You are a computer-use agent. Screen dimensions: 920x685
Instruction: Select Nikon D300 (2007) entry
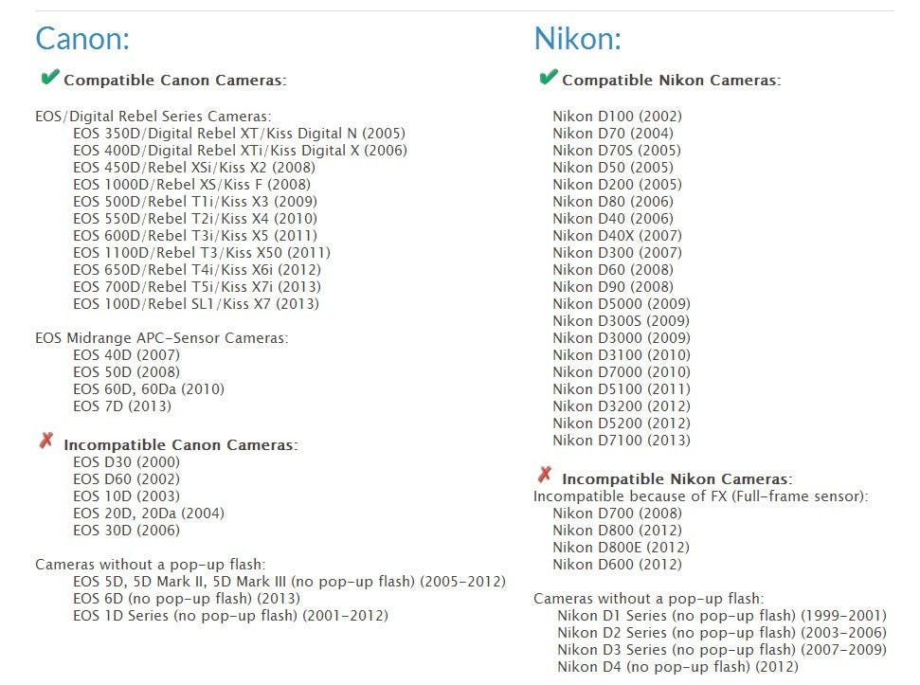point(617,252)
